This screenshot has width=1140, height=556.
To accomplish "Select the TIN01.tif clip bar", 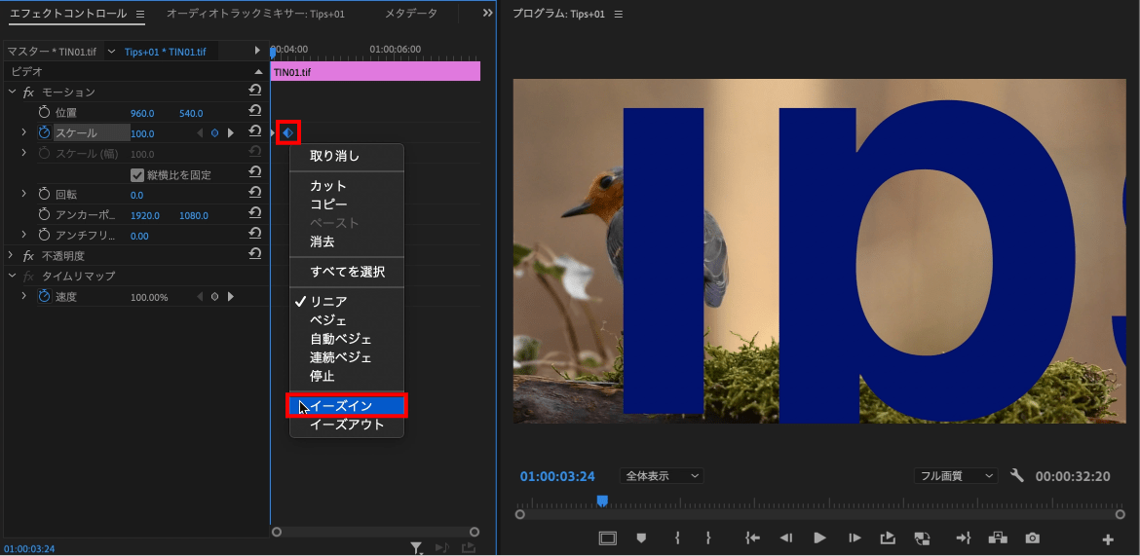I will [375, 72].
